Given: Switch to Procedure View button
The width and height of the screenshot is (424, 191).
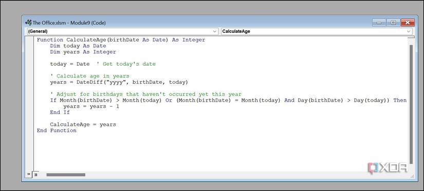Looking at the screenshot, I should 29,175.
